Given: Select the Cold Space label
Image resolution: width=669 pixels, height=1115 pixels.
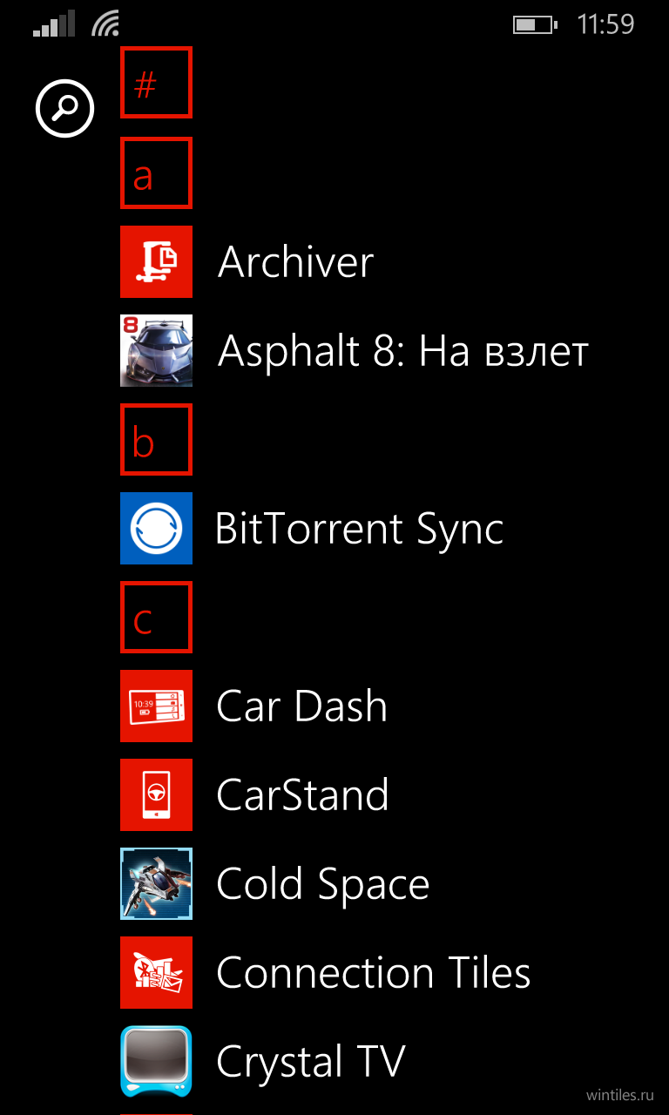Looking at the screenshot, I should (x=323, y=885).
